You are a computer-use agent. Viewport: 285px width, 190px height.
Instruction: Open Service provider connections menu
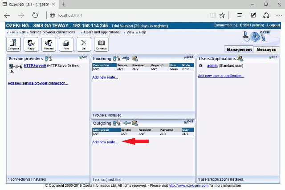pos(52,32)
